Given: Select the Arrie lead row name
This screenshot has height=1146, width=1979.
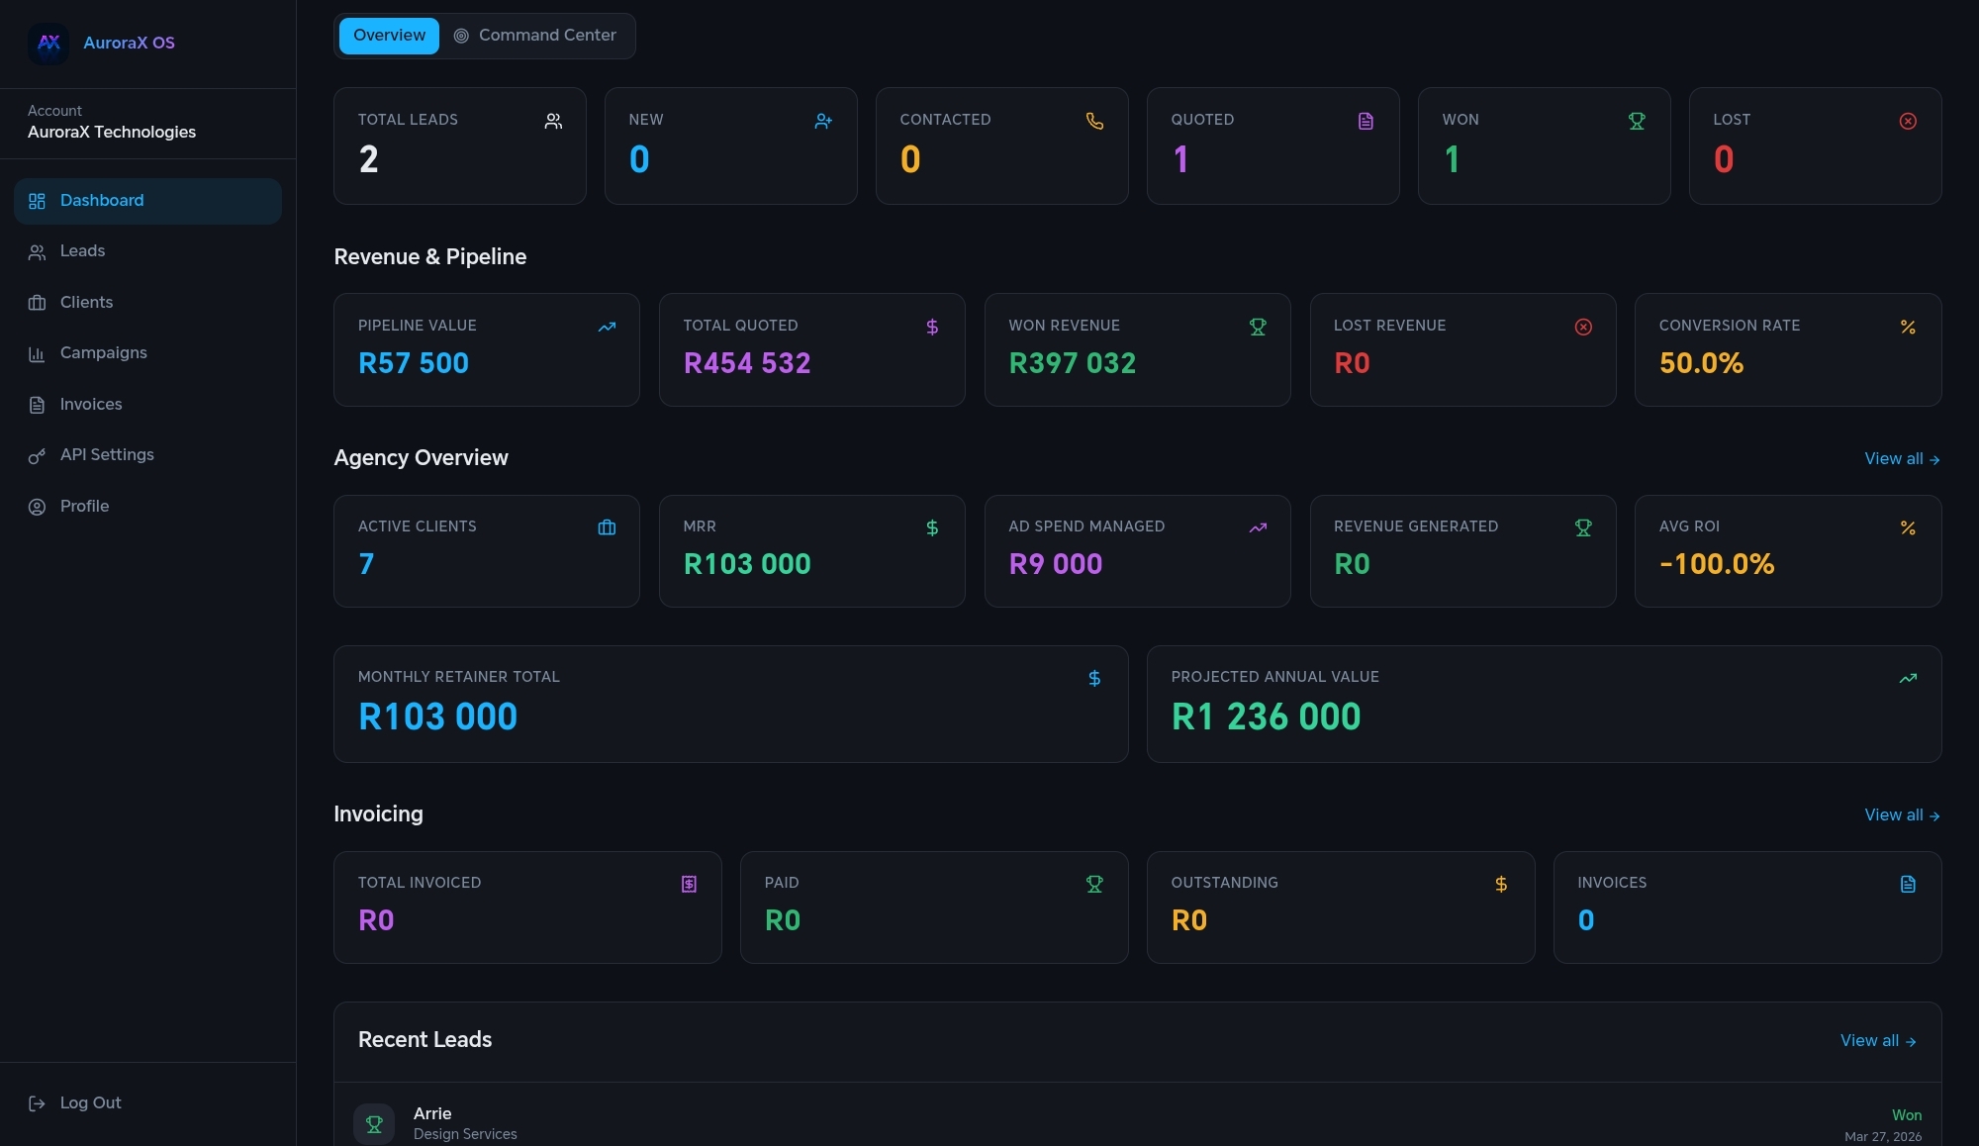Looking at the screenshot, I should click(432, 1113).
